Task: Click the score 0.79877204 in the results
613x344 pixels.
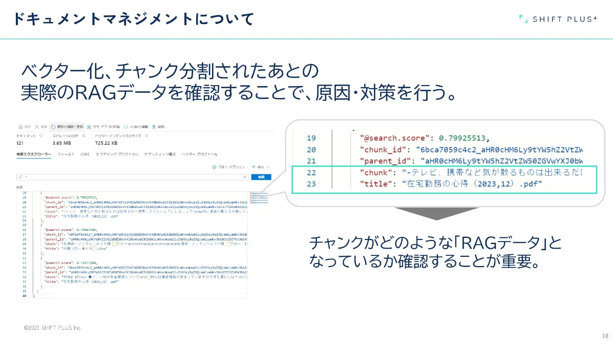Action: [86, 263]
